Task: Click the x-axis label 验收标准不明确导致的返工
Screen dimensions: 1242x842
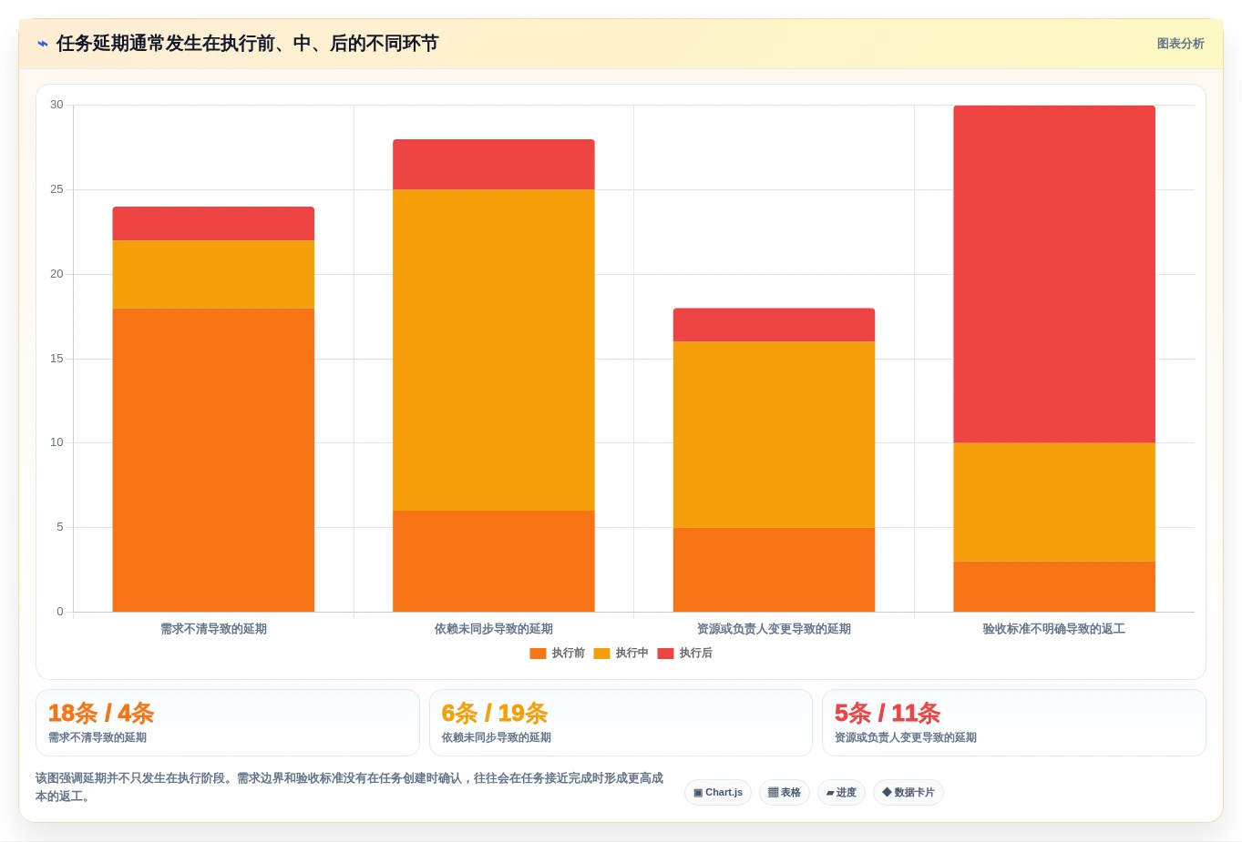Action: (x=1054, y=629)
